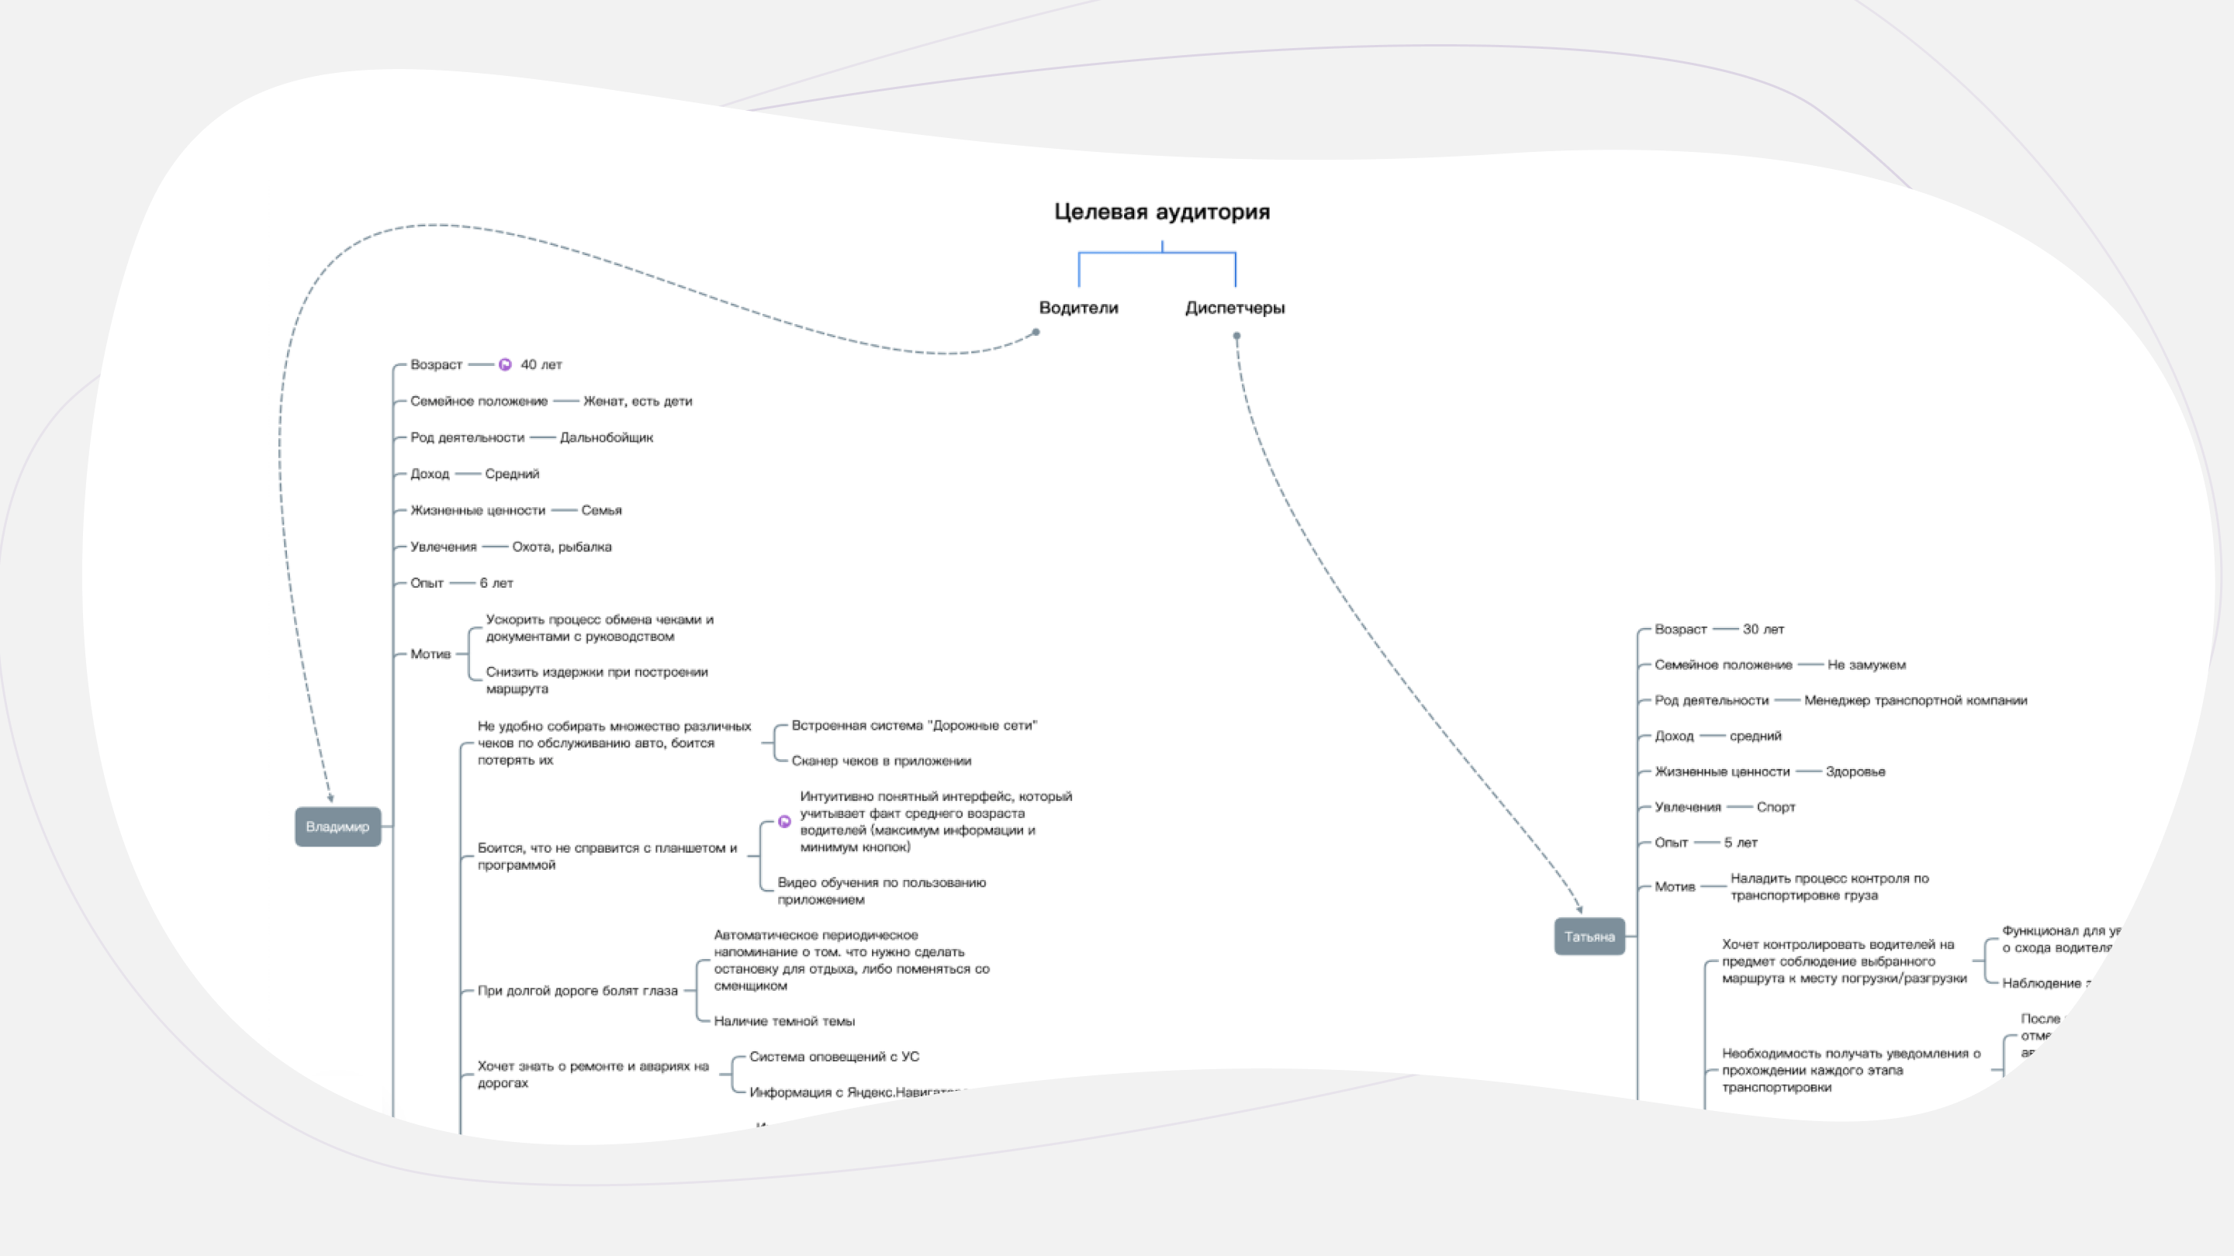Click the connector dot under Водители

(1036, 332)
